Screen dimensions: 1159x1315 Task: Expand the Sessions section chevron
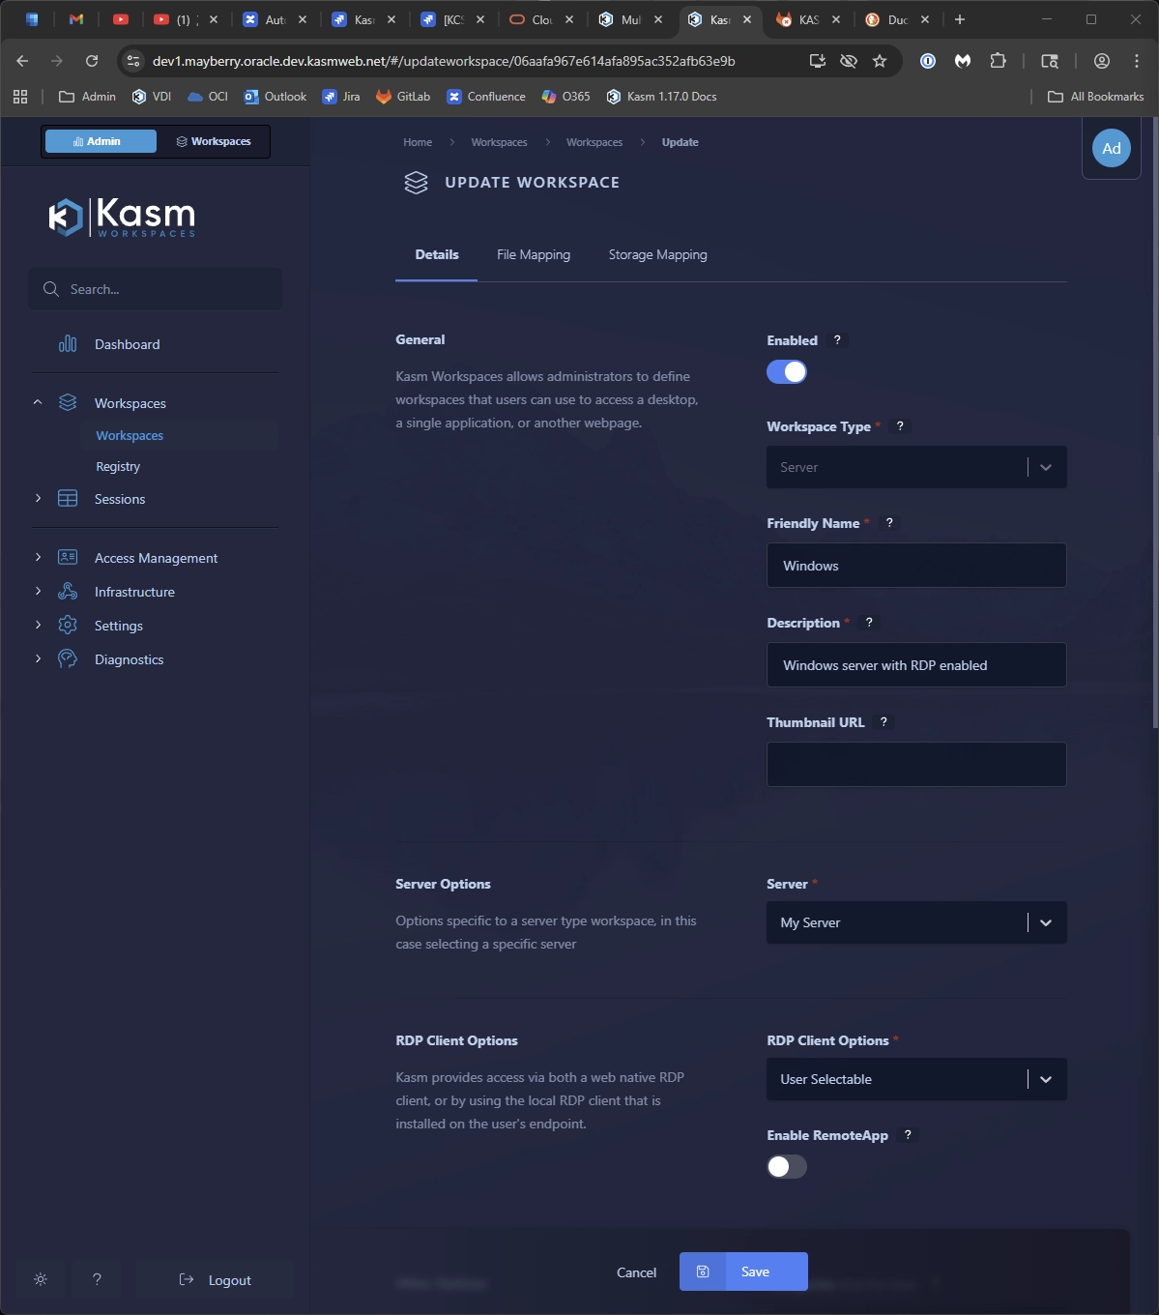pyautogui.click(x=38, y=498)
